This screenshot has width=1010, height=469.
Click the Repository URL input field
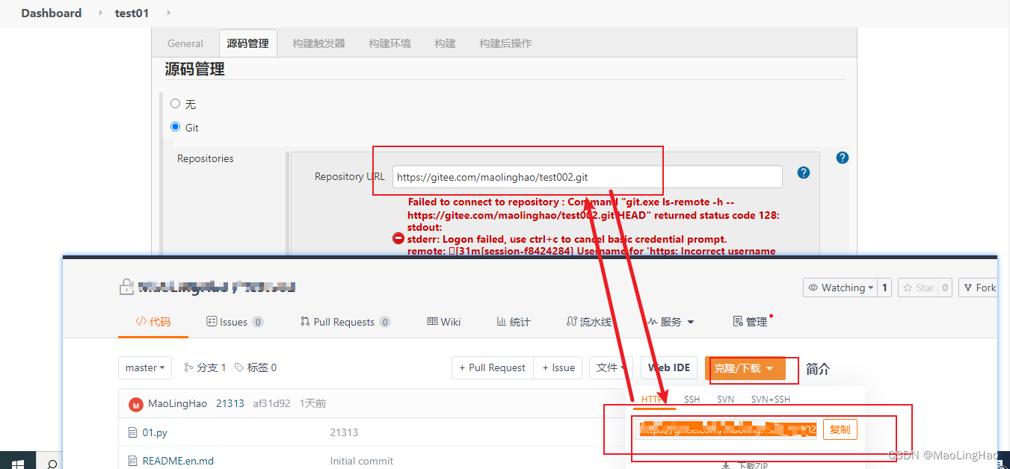click(588, 177)
